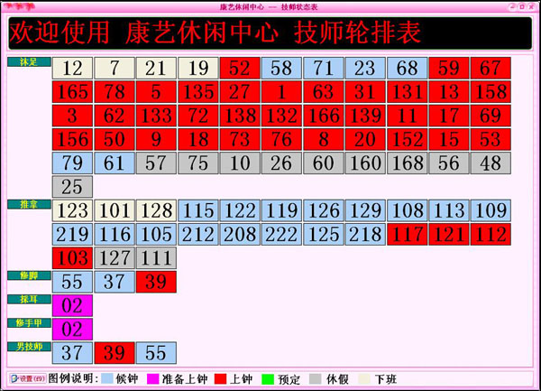Click the 设置 settings button

click(x=25, y=378)
